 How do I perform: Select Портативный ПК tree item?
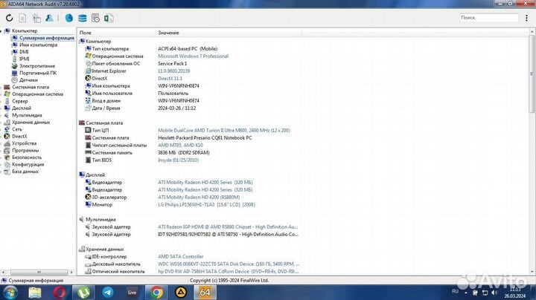pos(38,73)
